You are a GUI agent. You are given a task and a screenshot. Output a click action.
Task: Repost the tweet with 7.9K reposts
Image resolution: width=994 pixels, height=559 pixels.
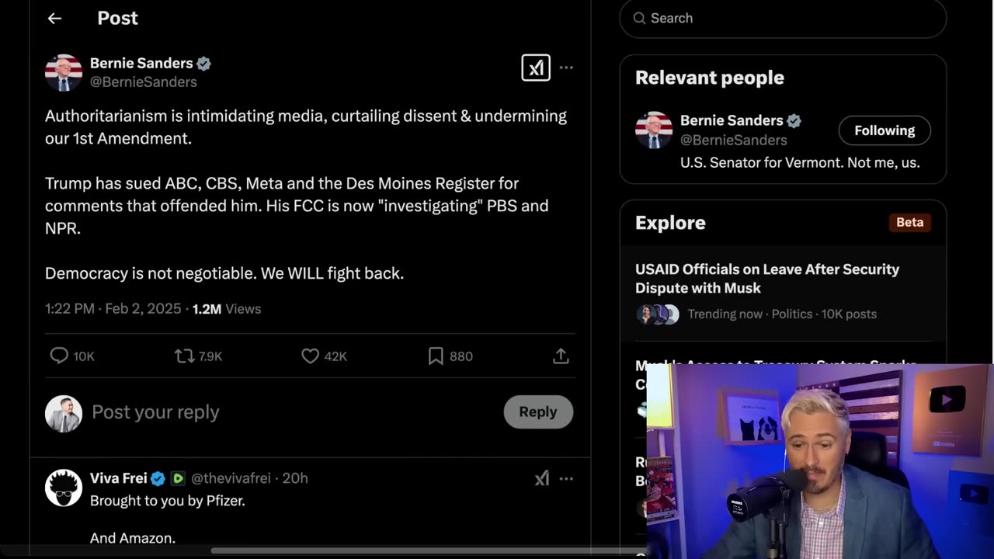click(x=198, y=356)
